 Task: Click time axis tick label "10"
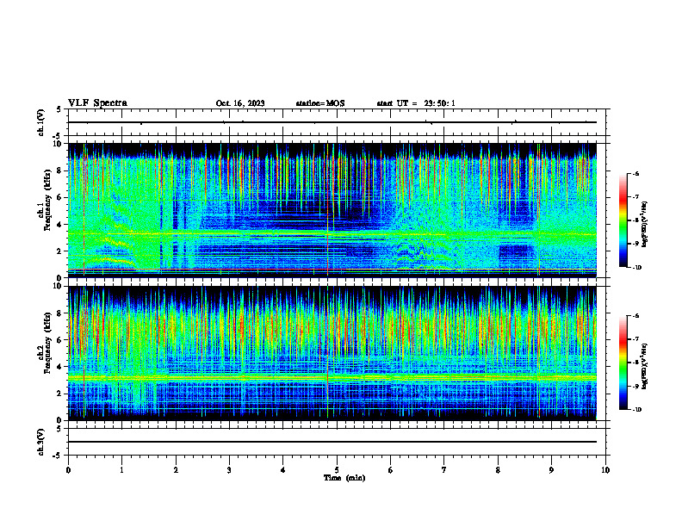pyautogui.click(x=605, y=470)
